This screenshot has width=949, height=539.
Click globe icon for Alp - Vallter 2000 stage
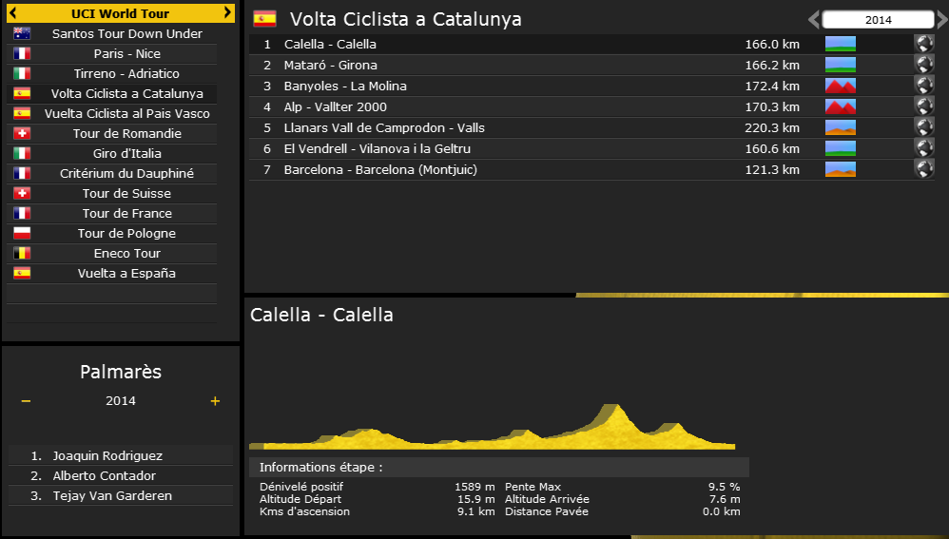[x=923, y=106]
